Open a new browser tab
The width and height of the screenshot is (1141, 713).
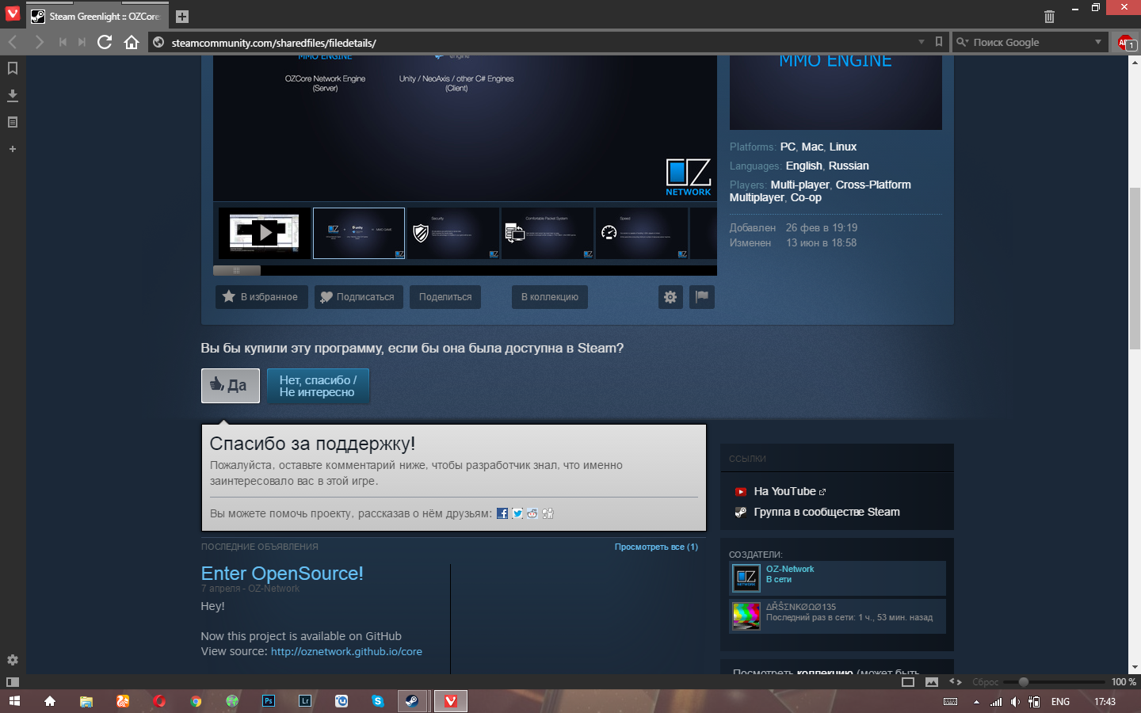click(182, 17)
